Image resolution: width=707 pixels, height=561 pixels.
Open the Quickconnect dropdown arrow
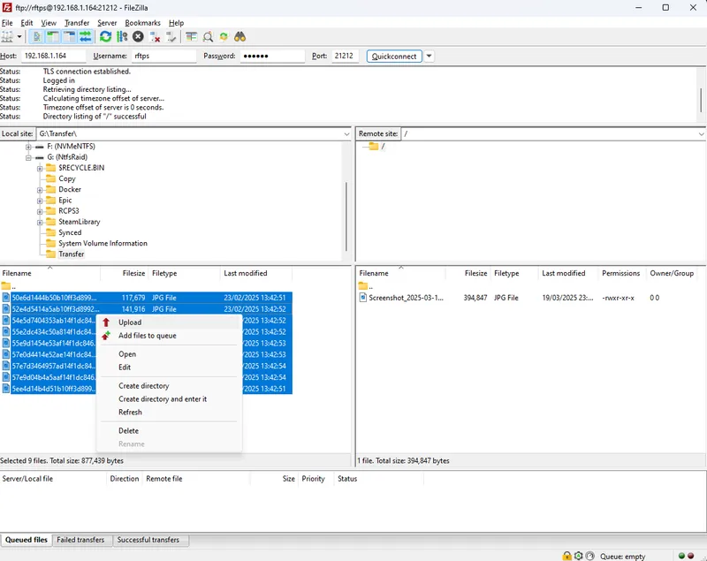[428, 55]
